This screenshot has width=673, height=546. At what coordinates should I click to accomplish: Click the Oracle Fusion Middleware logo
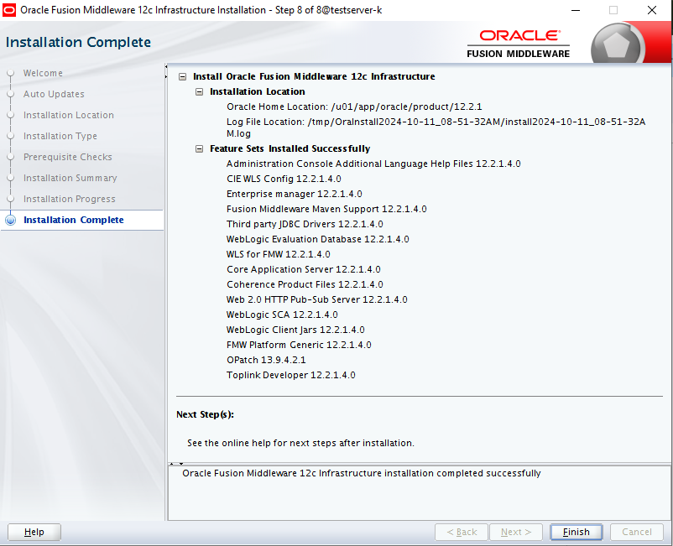click(519, 44)
